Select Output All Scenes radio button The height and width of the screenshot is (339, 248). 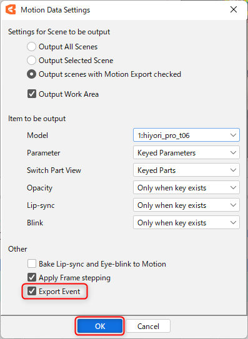tap(31, 47)
